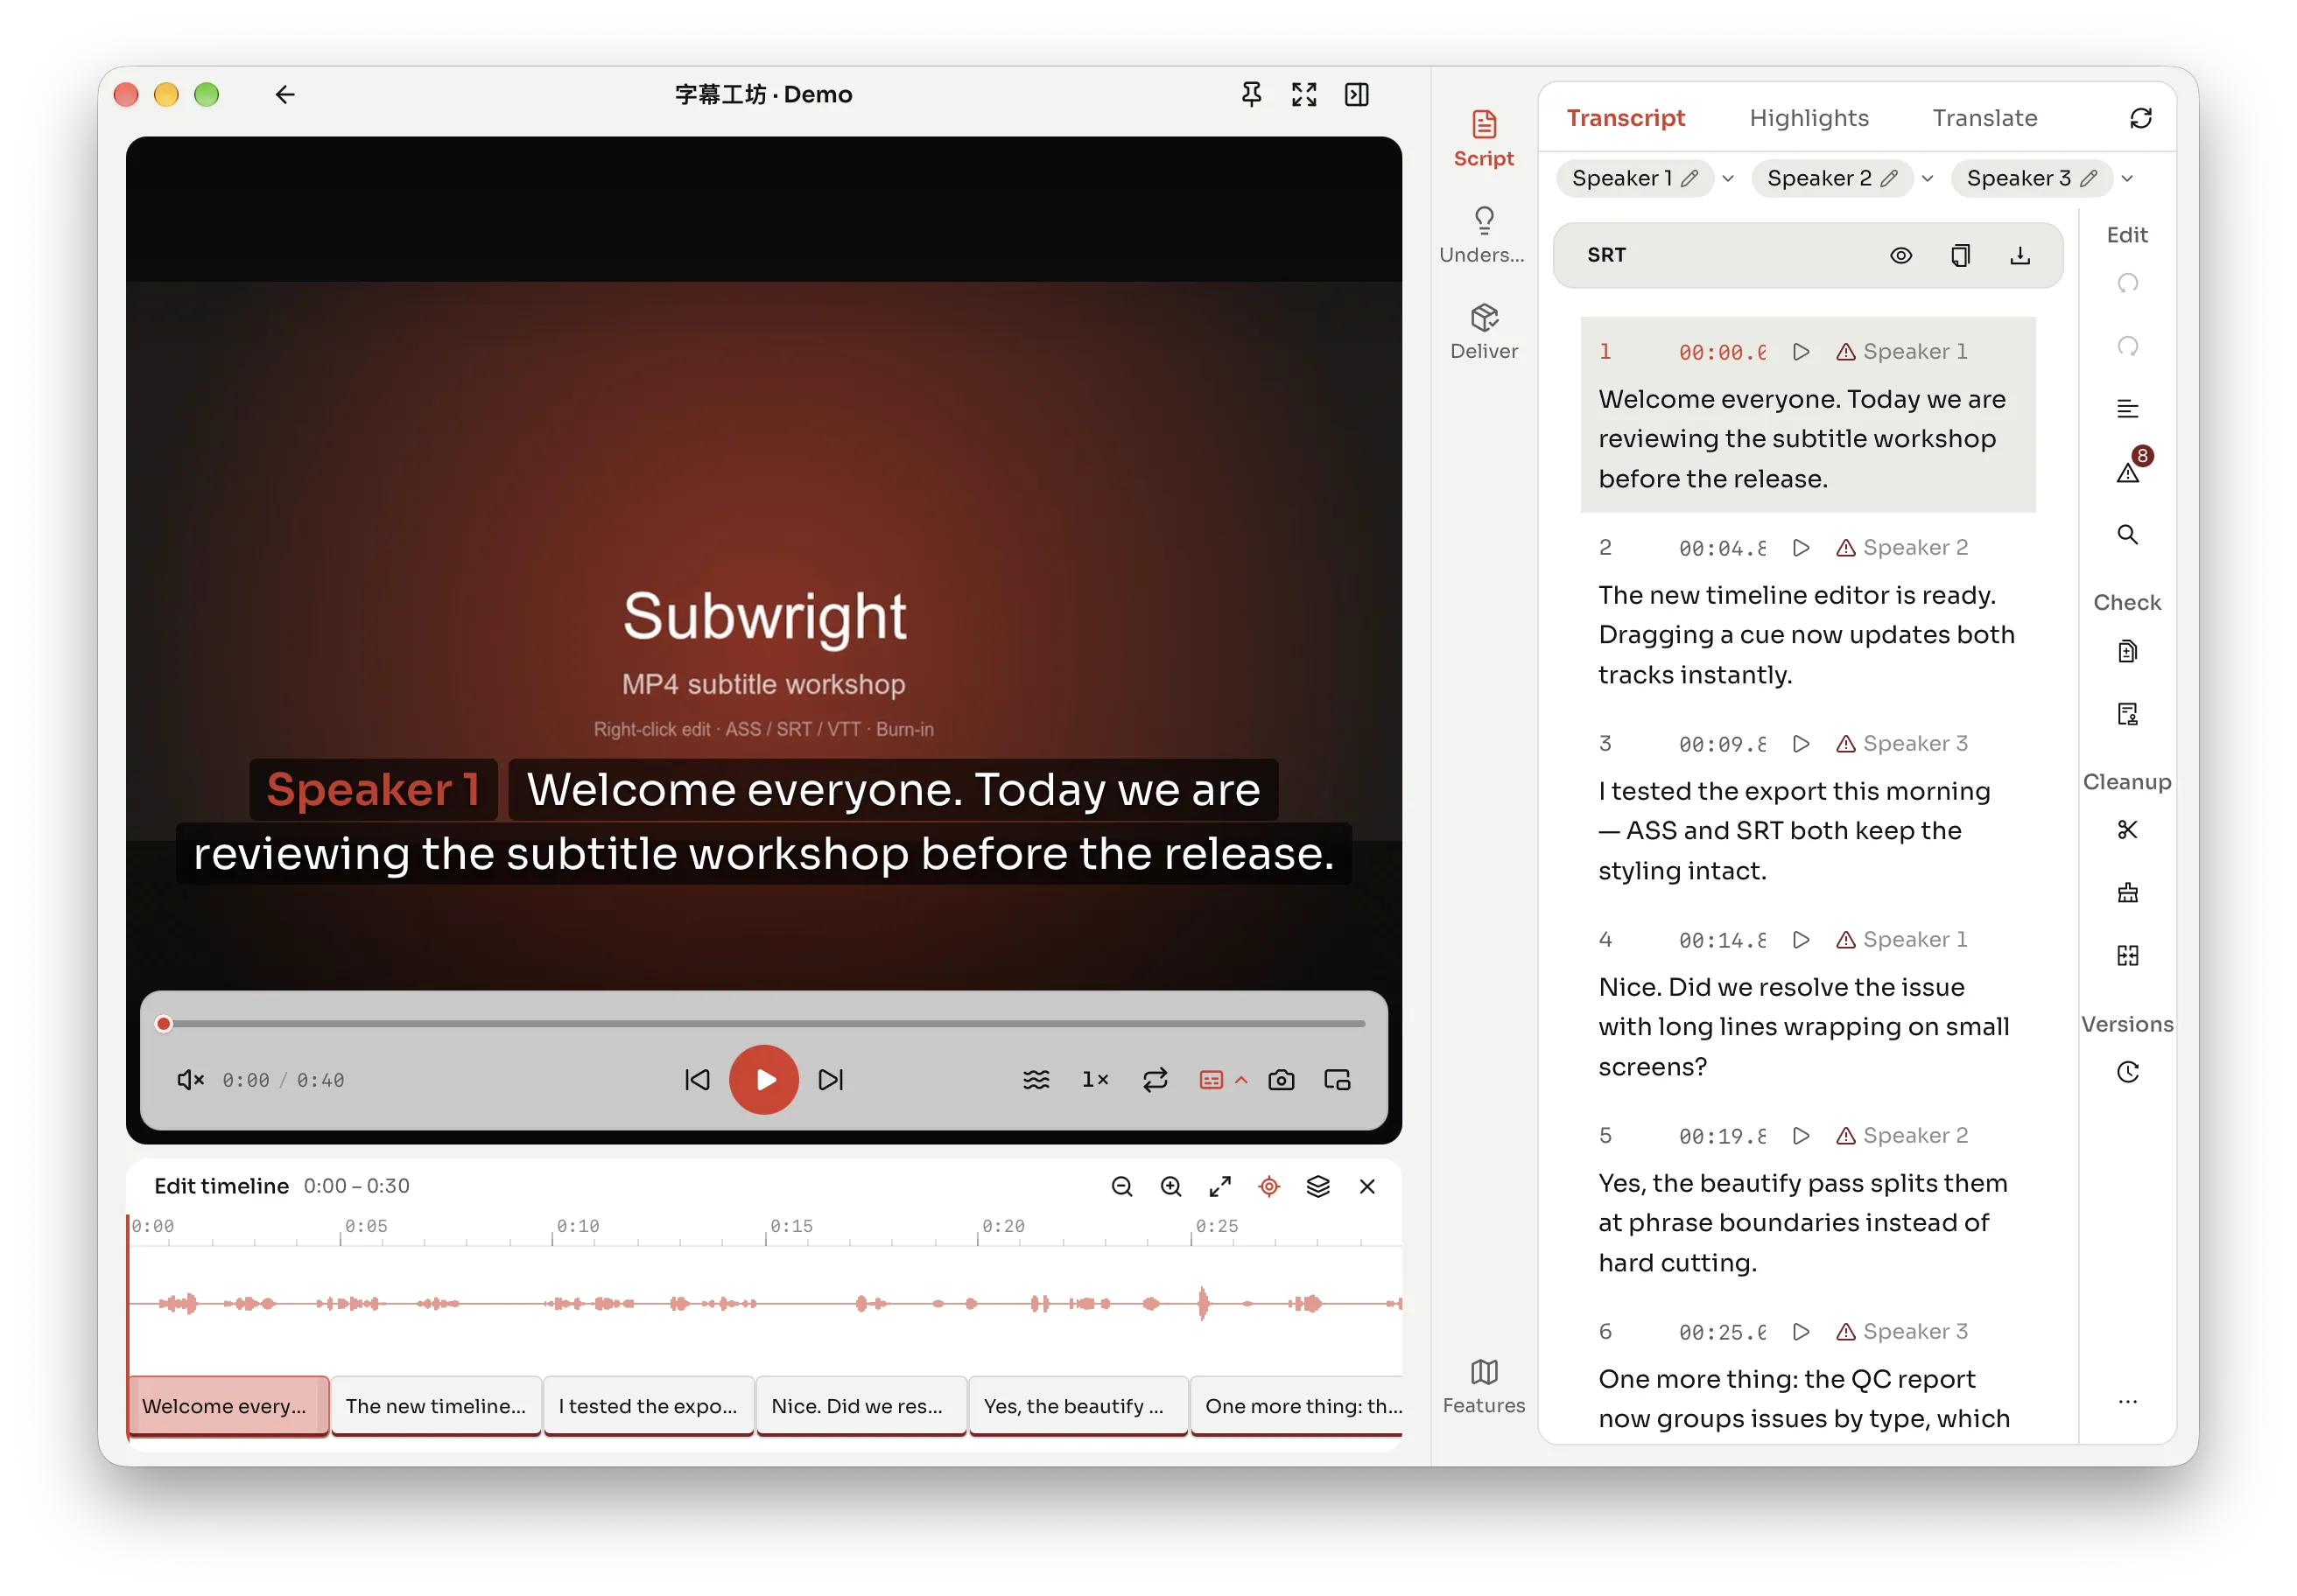Toggle loop playback
2297x1596 pixels.
pyautogui.click(x=1155, y=1080)
